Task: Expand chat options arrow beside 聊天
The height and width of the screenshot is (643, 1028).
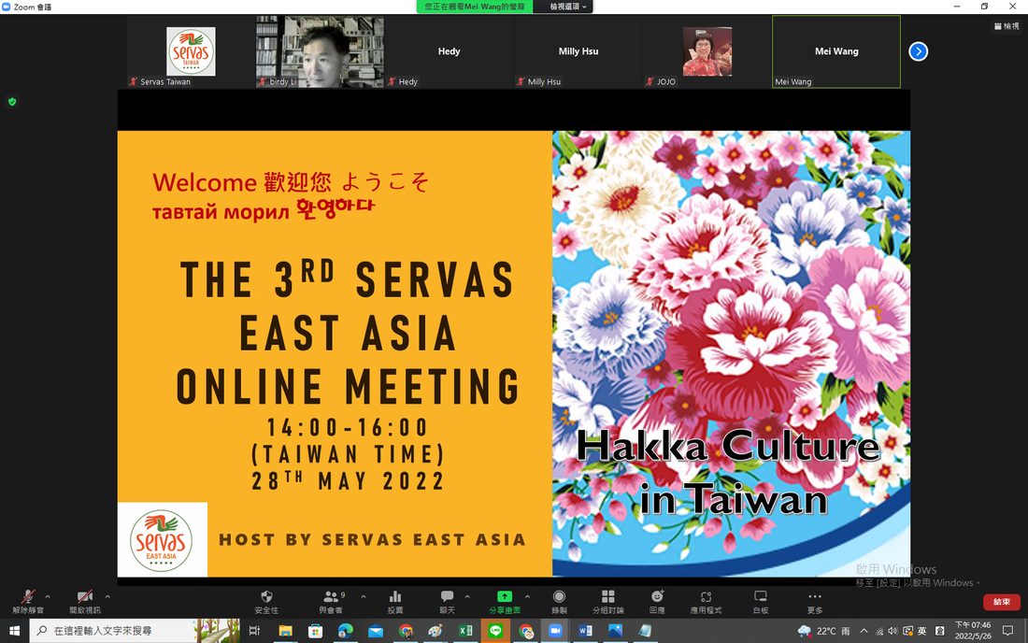Action: click(467, 596)
